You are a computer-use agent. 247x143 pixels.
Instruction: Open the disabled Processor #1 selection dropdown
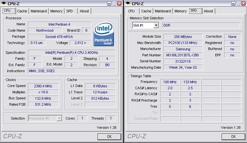tap(59, 118)
